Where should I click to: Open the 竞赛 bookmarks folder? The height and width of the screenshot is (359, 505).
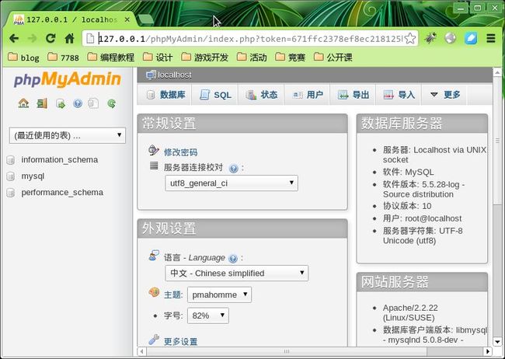[291, 58]
